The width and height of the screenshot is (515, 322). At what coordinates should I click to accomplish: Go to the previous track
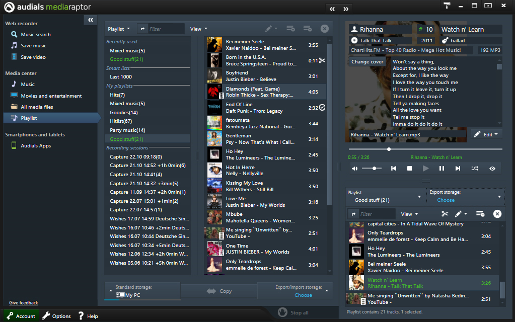coord(394,169)
